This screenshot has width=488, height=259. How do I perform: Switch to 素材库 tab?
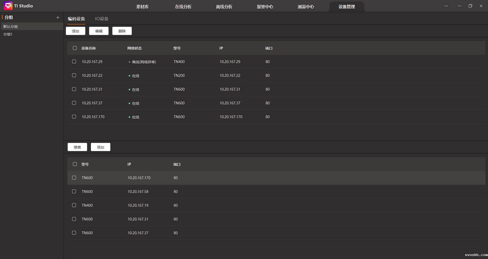click(x=142, y=7)
